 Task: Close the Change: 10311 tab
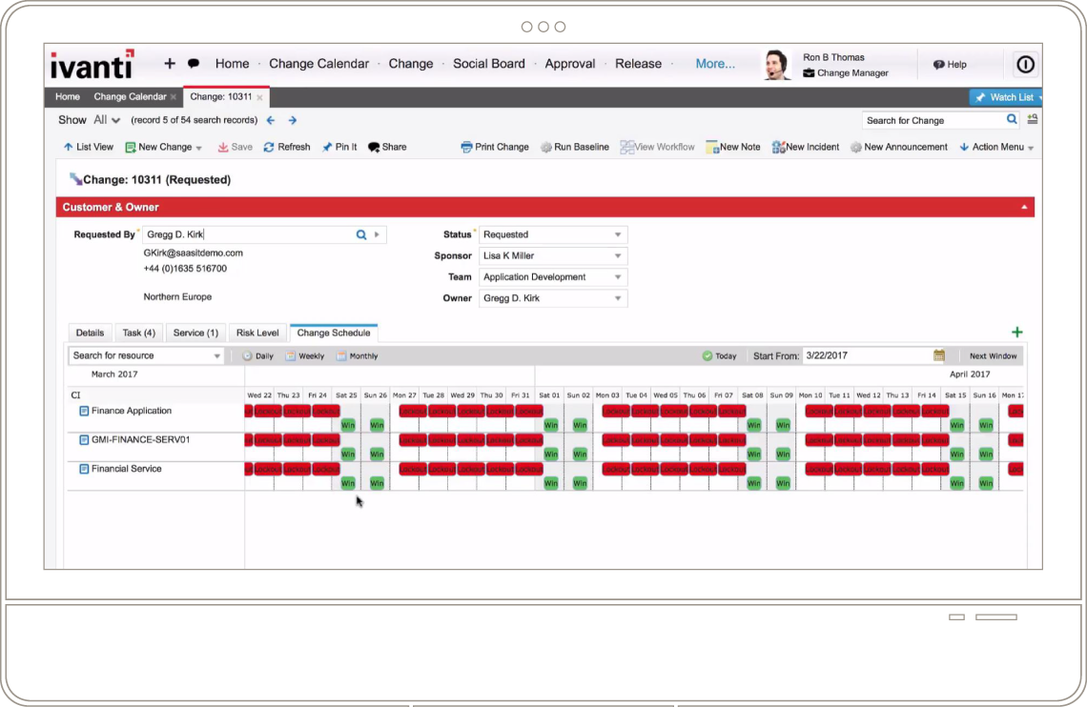point(260,97)
